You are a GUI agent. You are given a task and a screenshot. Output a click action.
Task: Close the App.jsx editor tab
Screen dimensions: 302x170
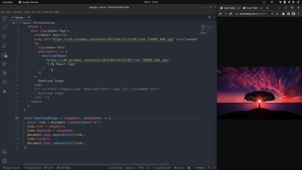29,17
